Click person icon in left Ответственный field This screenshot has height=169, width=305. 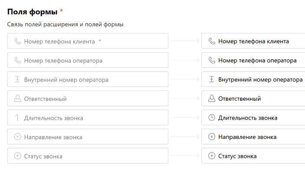point(17,98)
